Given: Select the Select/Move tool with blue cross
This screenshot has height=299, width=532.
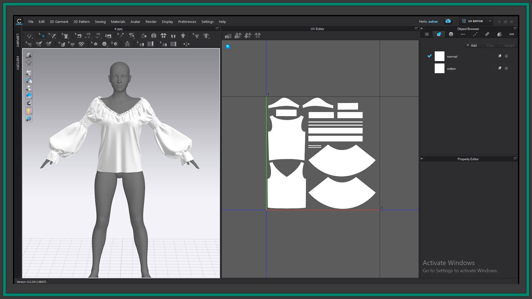Looking at the screenshot, I should point(42,36).
